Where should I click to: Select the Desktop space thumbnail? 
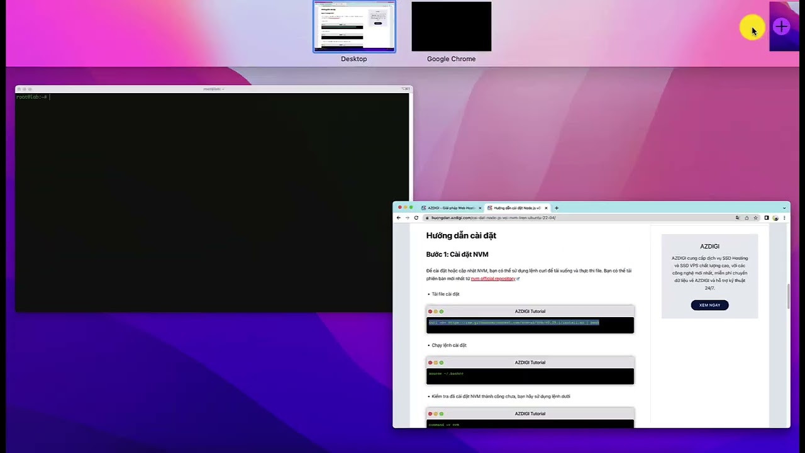click(x=354, y=27)
